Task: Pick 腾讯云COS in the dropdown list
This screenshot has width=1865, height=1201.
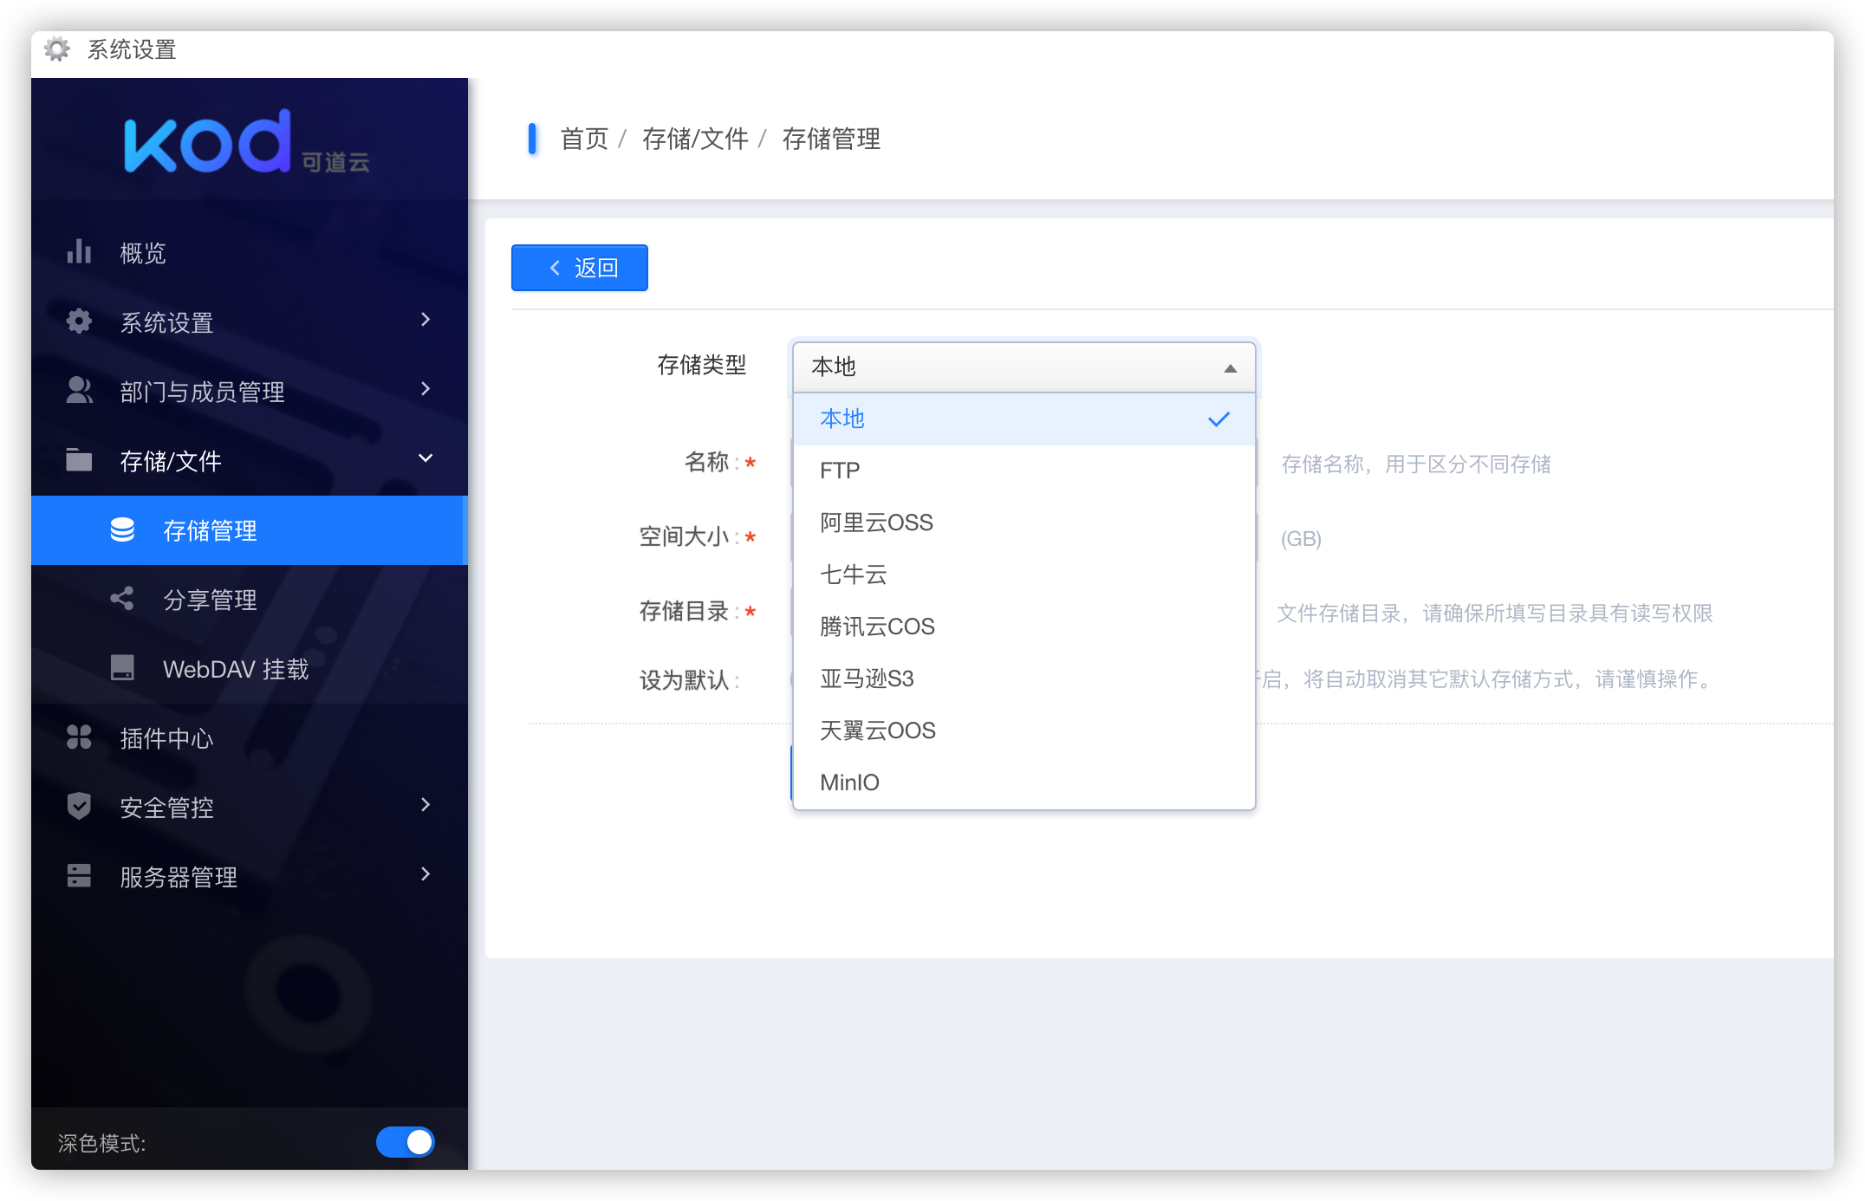Action: [x=877, y=626]
